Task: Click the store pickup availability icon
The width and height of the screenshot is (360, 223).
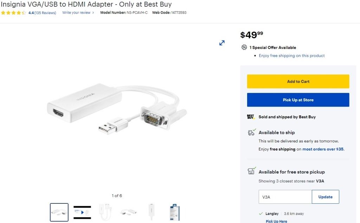Action: [x=251, y=171]
